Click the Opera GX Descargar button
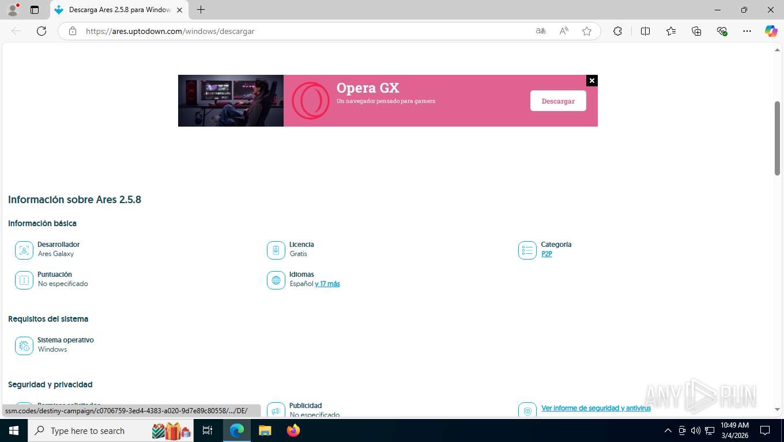Image resolution: width=784 pixels, height=442 pixels. tap(558, 101)
